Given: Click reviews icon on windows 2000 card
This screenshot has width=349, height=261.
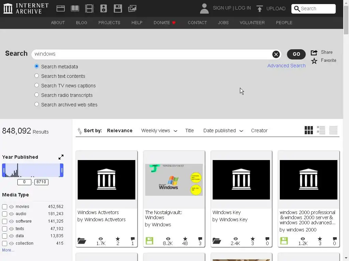Looking at the screenshot, I should coord(335,239).
